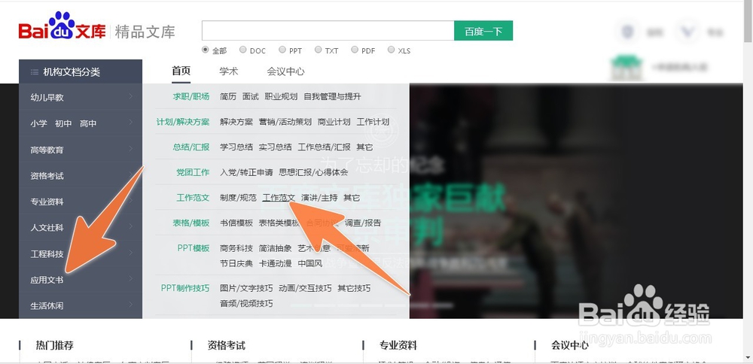Expand the chevron on the 小学 初中 高中 row
This screenshot has height=364, width=753.
(x=130, y=123)
